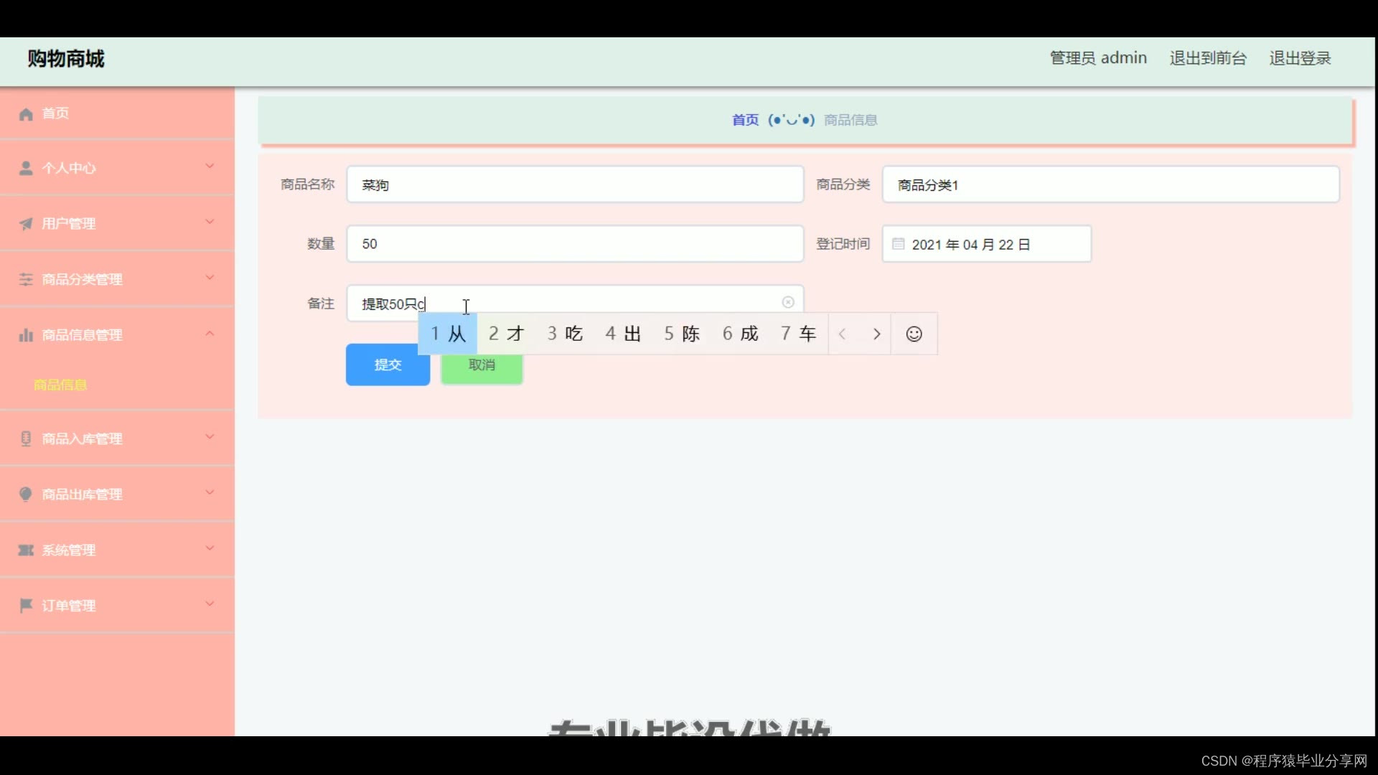Focus the 商品名称 input field

[x=574, y=184]
